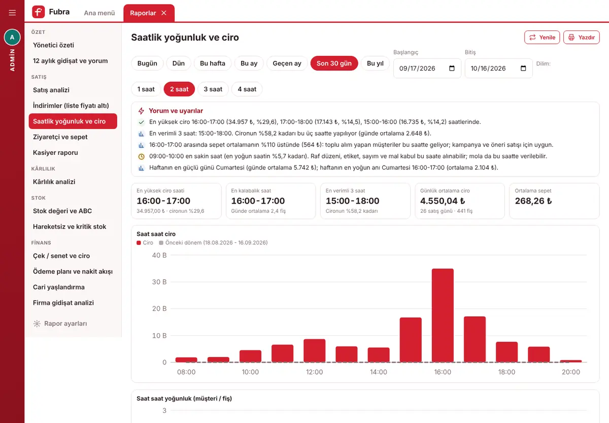Select the Son 30 gün filter
The height and width of the screenshot is (423, 609).
334,63
